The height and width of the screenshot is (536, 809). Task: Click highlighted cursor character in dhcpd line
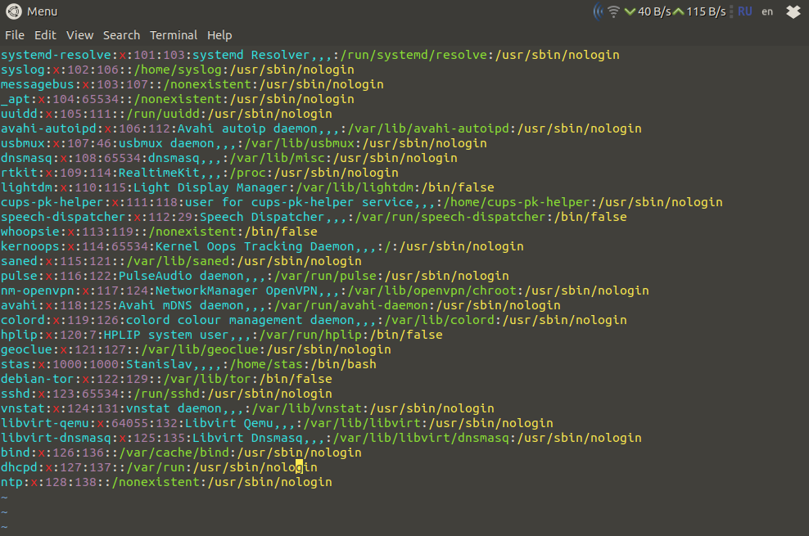click(299, 467)
